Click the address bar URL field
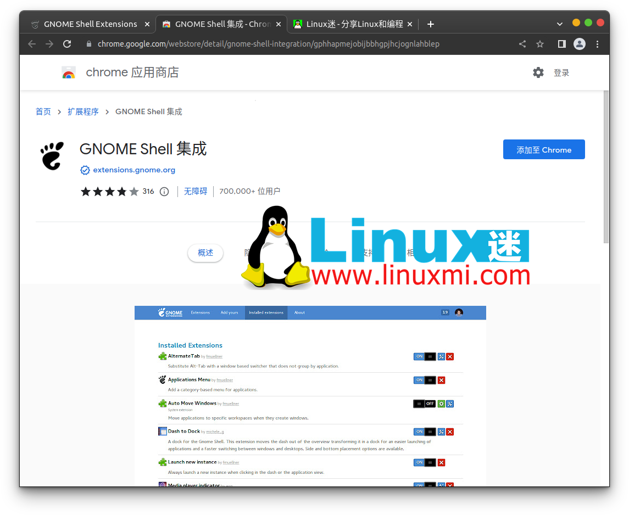This screenshot has height=515, width=629. coord(269,44)
